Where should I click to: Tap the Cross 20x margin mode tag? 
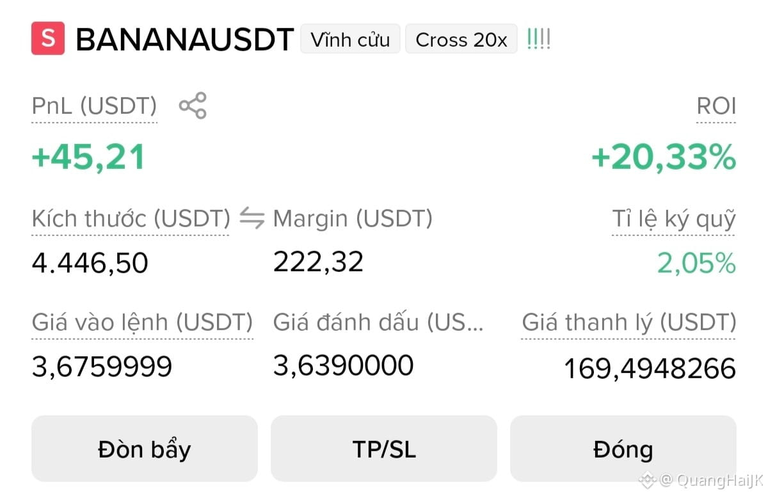(461, 40)
